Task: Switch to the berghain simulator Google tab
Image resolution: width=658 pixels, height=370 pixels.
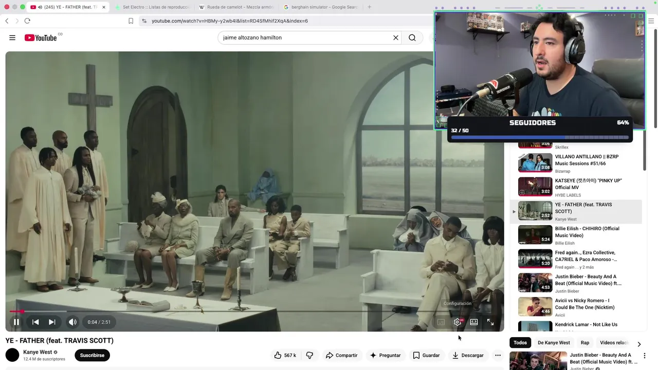Action: pyautogui.click(x=321, y=7)
